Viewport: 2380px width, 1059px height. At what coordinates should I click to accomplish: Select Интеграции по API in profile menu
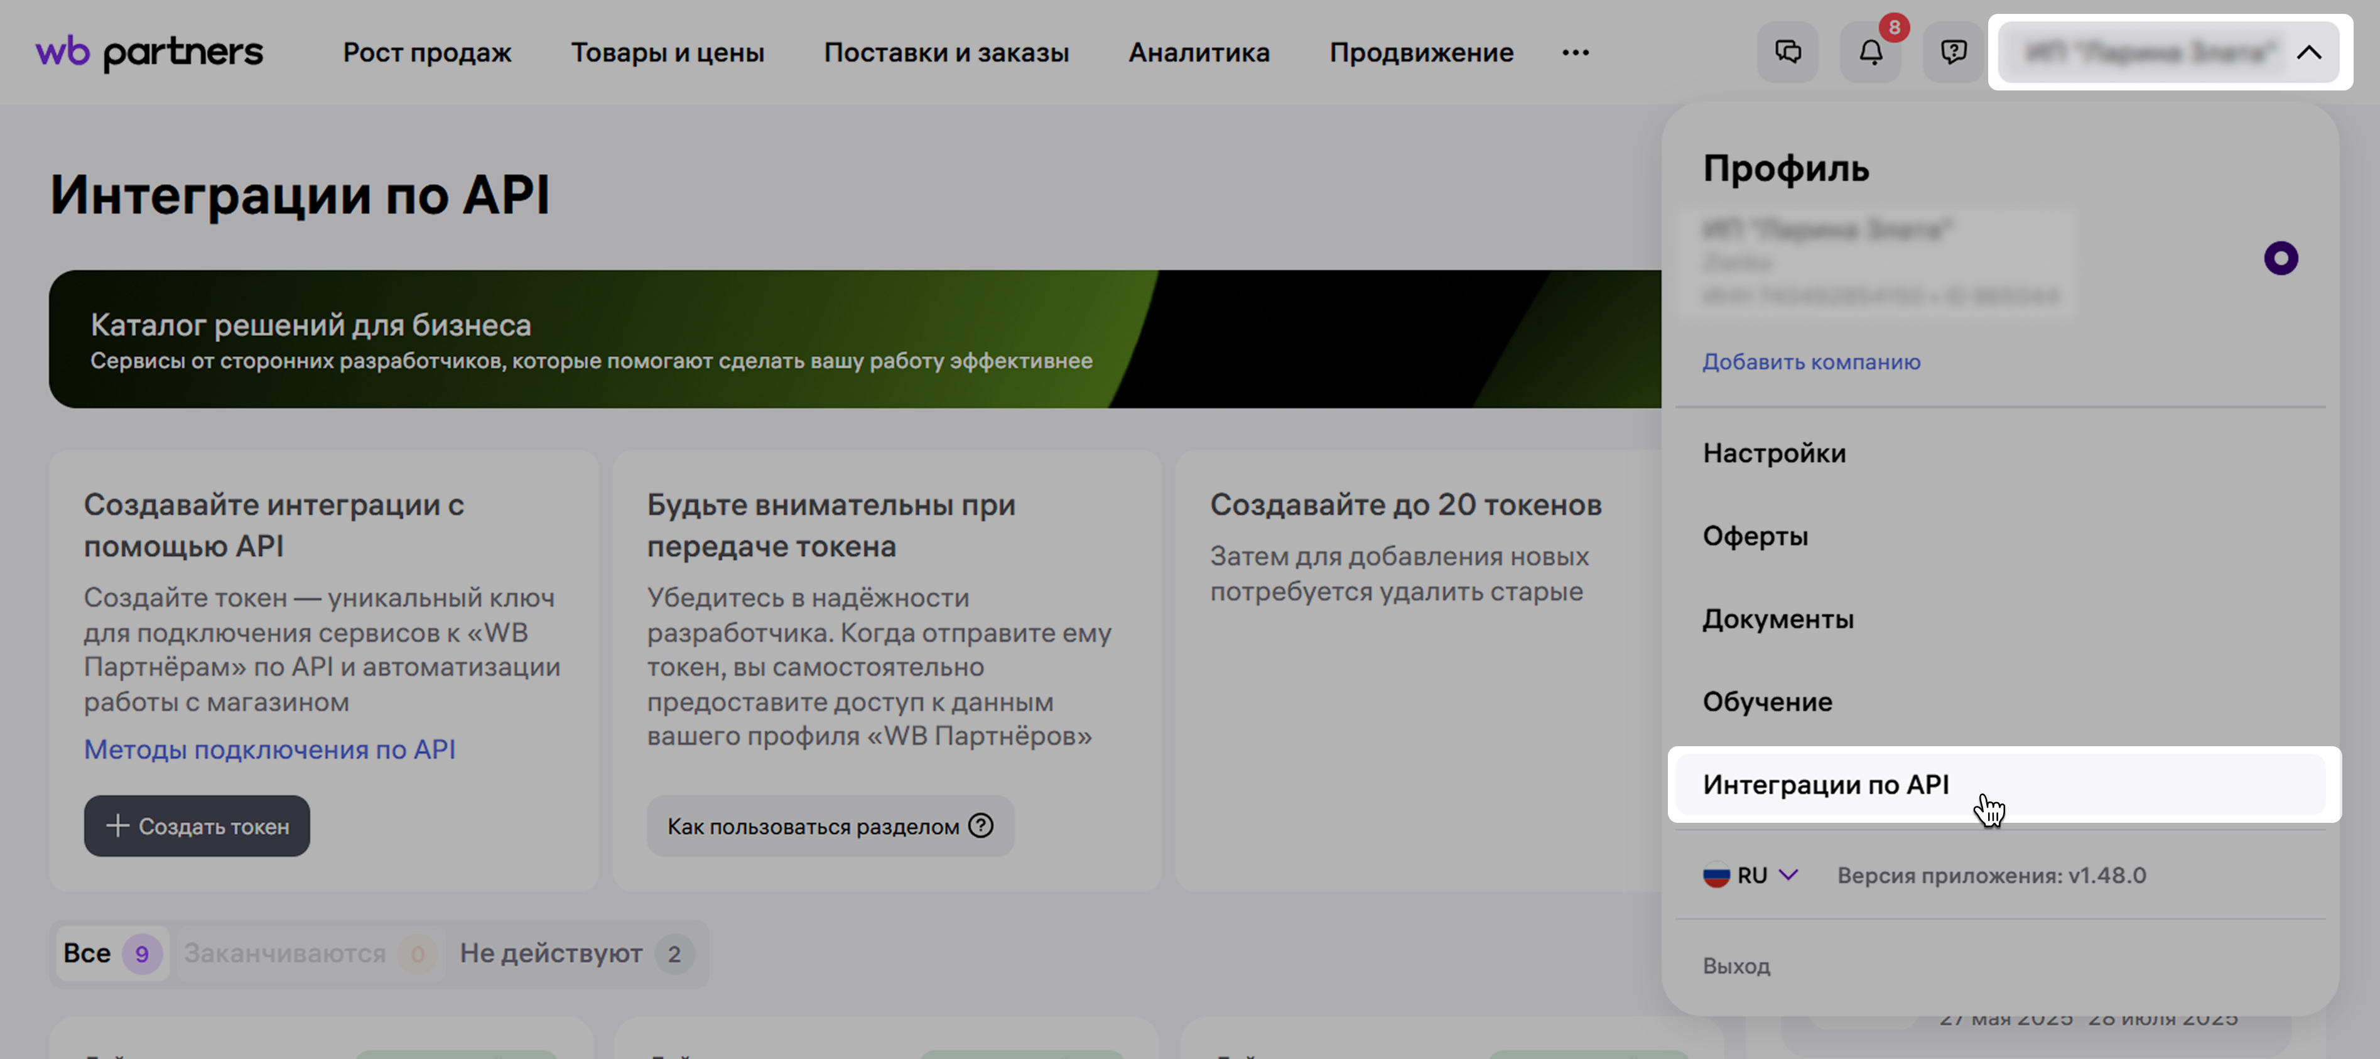point(1826,785)
